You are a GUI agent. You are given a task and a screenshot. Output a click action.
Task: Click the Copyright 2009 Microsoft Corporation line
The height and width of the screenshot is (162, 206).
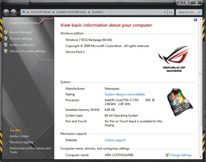[107, 46]
